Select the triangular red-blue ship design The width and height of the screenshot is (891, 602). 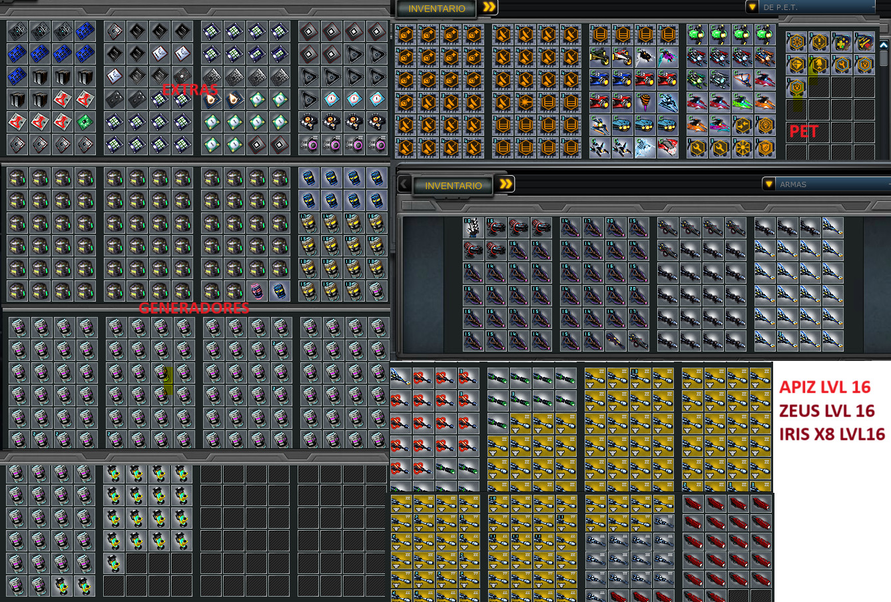[x=742, y=80]
